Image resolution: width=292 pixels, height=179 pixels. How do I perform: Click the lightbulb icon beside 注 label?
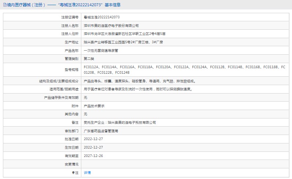click(x=73, y=173)
